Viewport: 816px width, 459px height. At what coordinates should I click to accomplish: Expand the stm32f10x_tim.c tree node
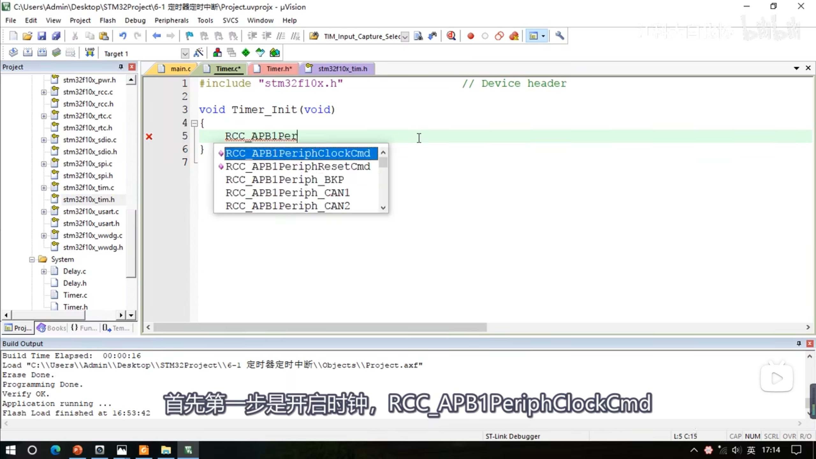click(44, 188)
